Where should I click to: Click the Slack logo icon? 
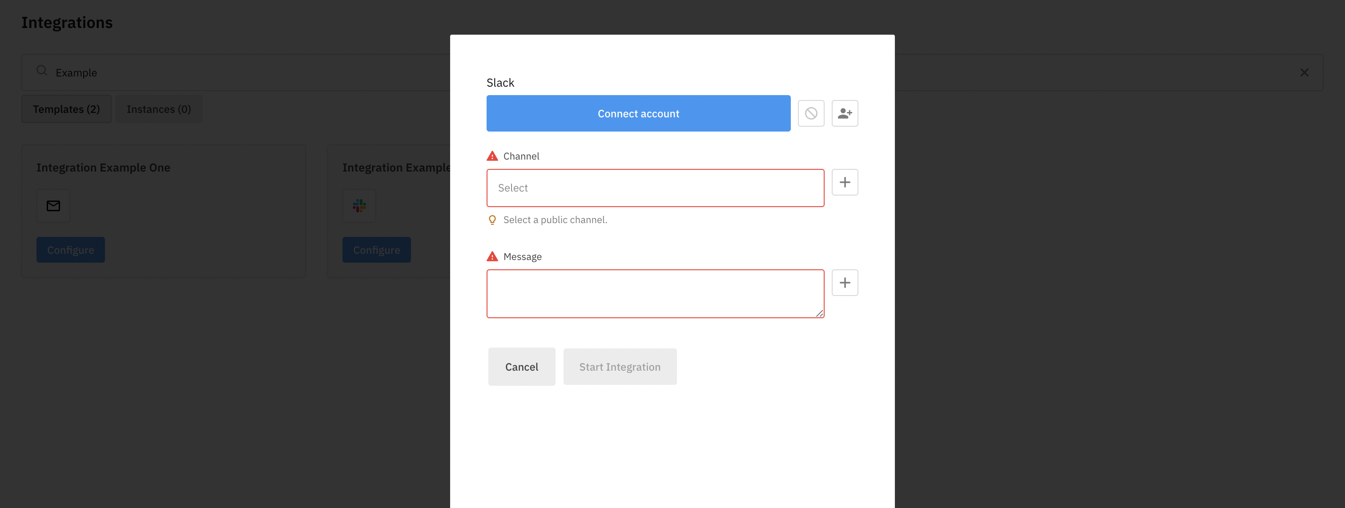(x=359, y=206)
